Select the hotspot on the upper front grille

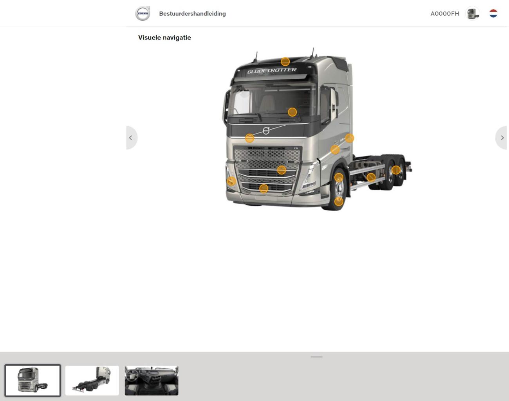tap(282, 170)
